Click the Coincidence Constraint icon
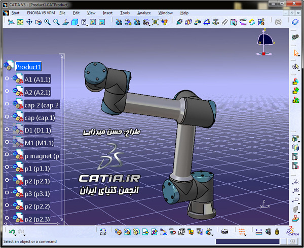The width and height of the screenshot is (304, 248). [179, 22]
